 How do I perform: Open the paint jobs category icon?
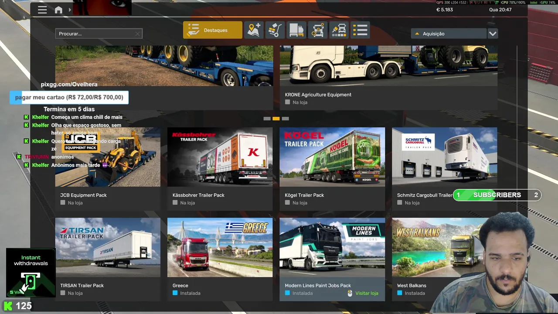(339, 30)
